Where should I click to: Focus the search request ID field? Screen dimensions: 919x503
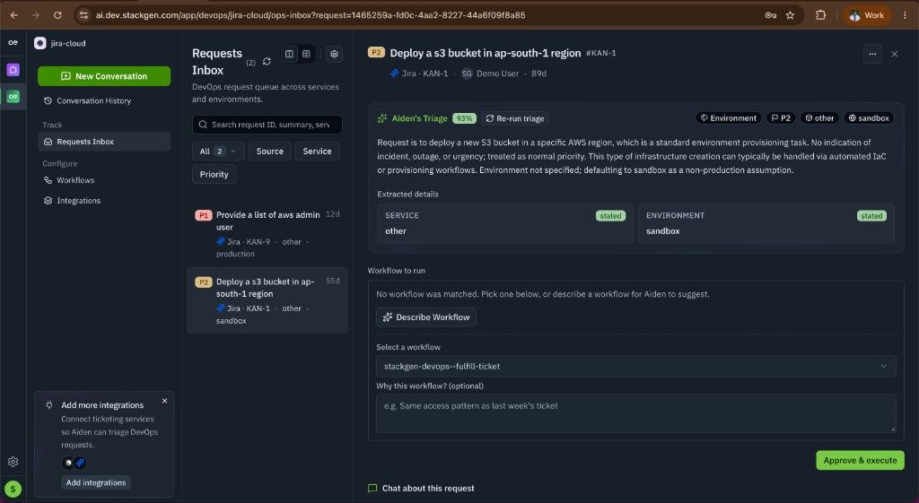(x=267, y=125)
